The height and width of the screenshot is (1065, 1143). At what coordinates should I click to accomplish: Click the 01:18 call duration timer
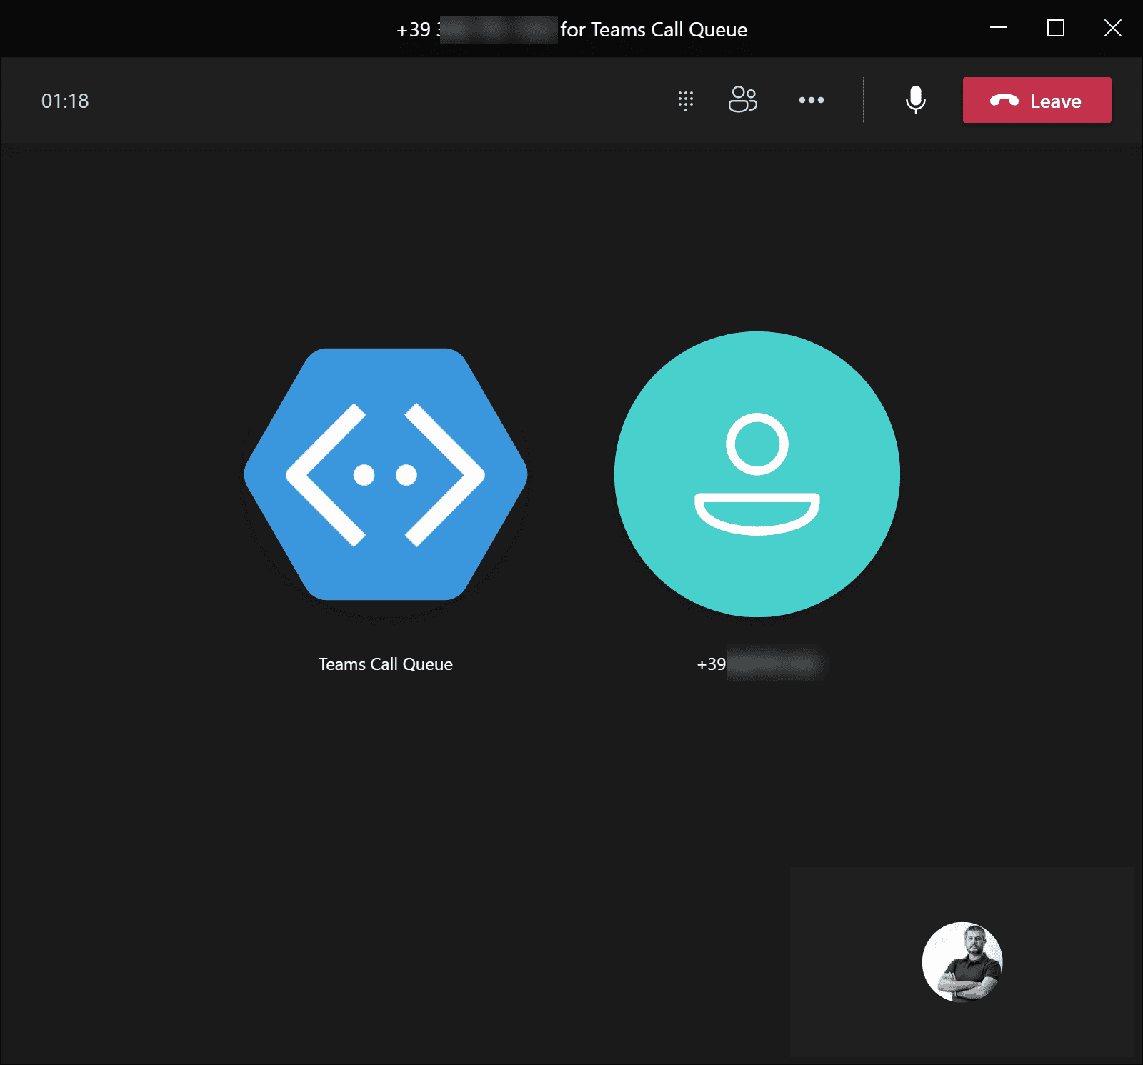(65, 101)
